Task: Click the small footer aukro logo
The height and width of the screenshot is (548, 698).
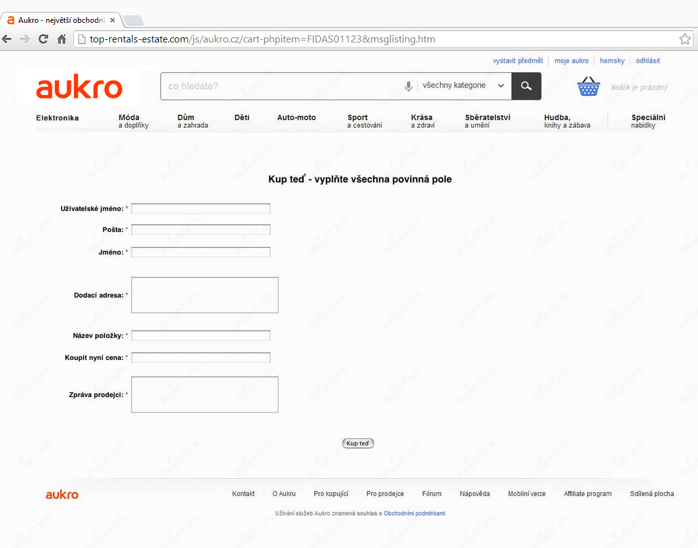Action: pos(62,495)
